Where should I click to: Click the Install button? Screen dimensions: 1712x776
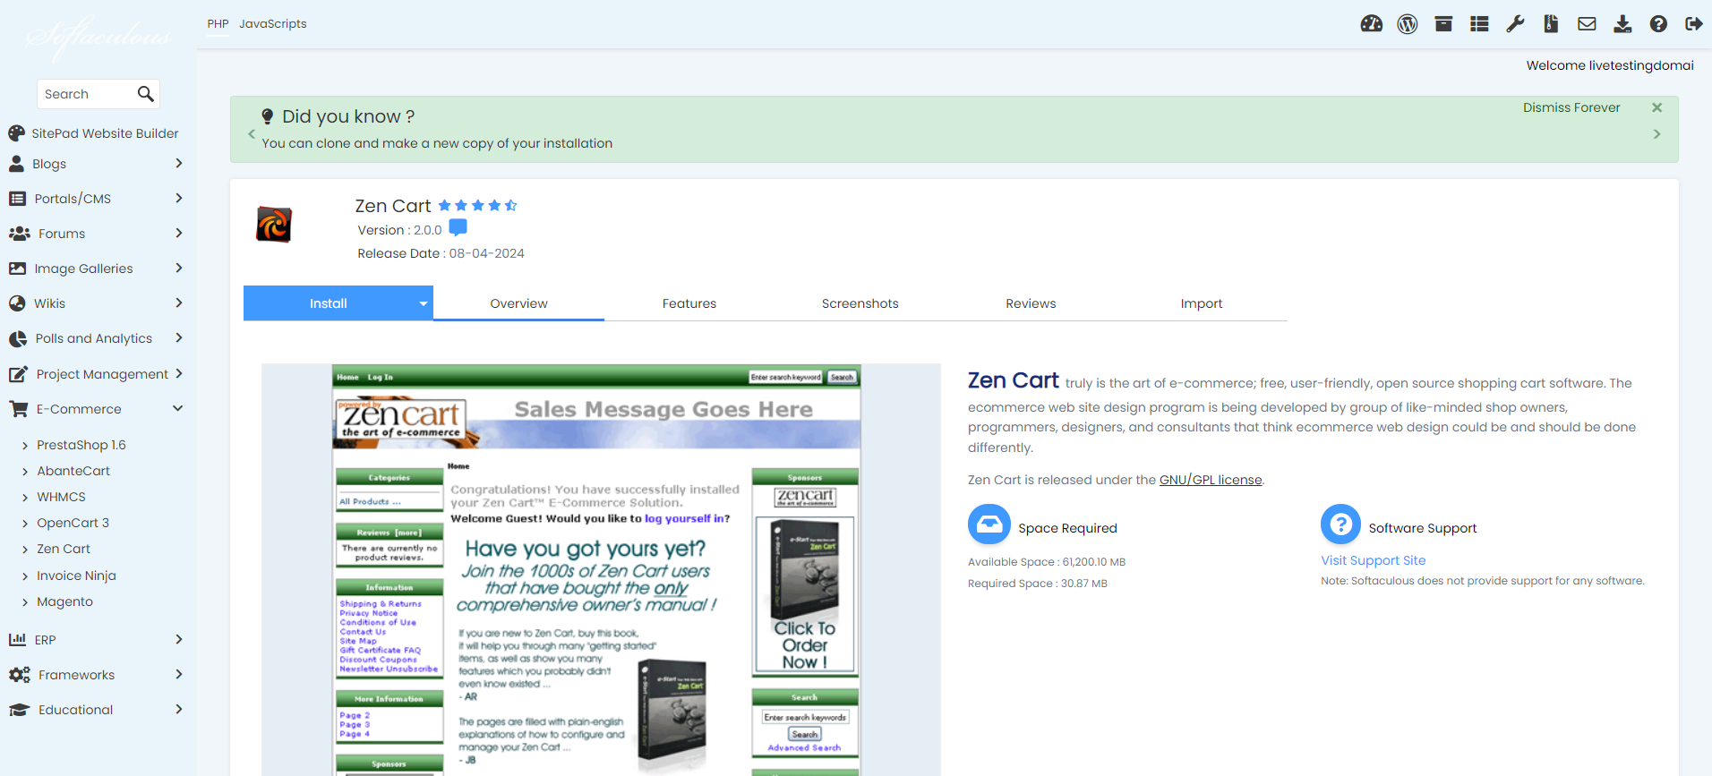[328, 303]
